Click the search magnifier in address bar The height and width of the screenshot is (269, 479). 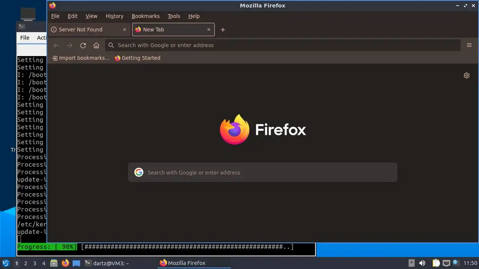point(111,45)
